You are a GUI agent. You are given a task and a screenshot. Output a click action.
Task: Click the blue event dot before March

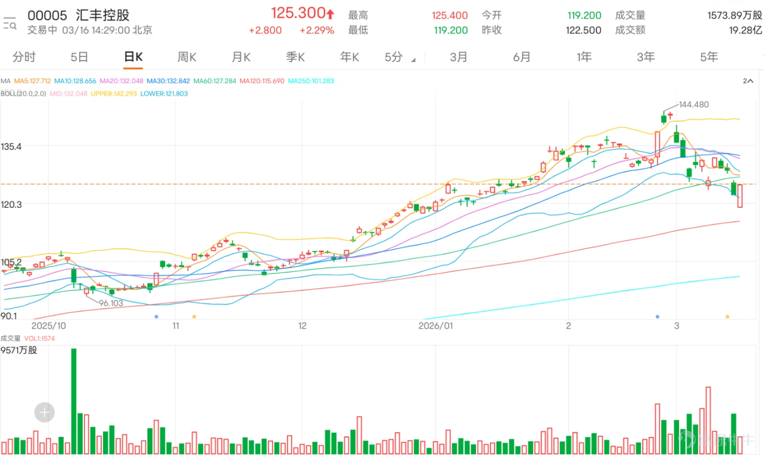658,317
